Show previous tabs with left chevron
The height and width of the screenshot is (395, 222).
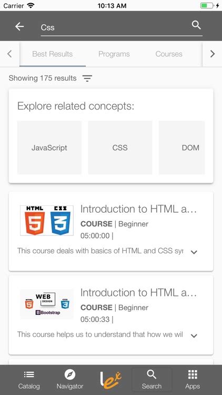[9, 54]
